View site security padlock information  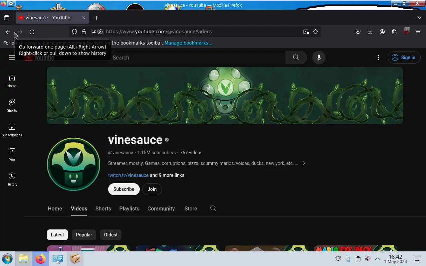pyautogui.click(x=84, y=32)
